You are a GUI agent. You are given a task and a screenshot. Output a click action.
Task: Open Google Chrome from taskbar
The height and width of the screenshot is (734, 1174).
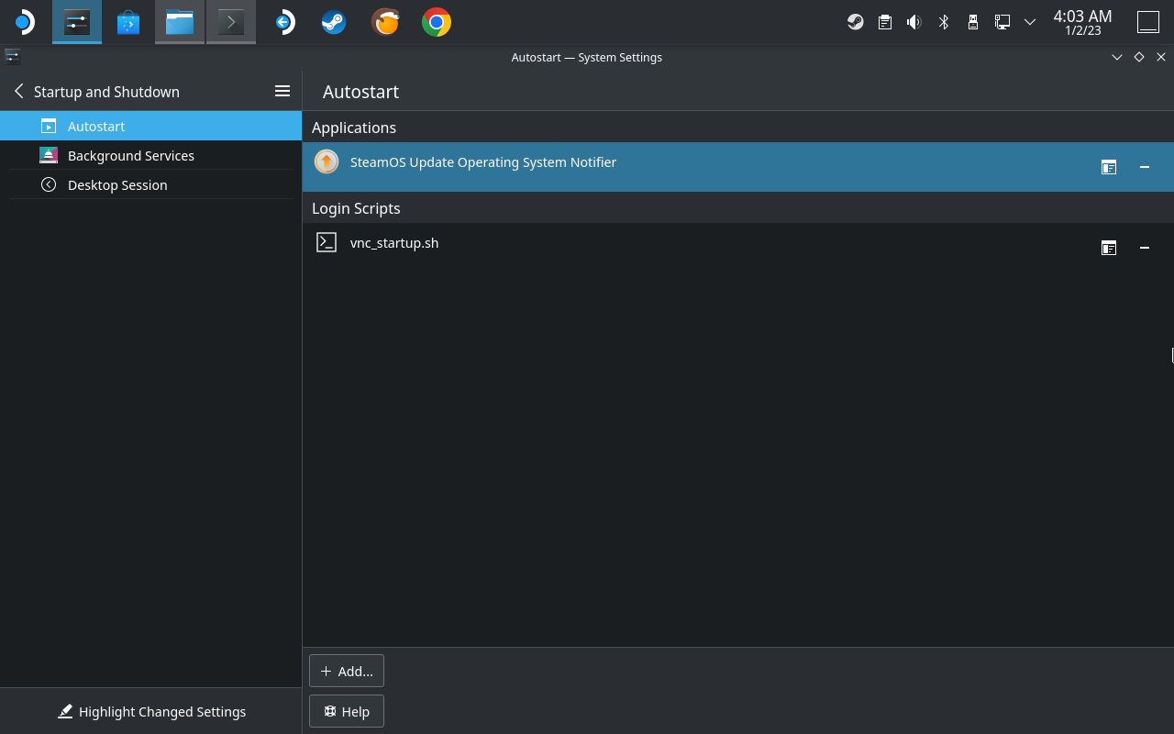click(x=437, y=22)
